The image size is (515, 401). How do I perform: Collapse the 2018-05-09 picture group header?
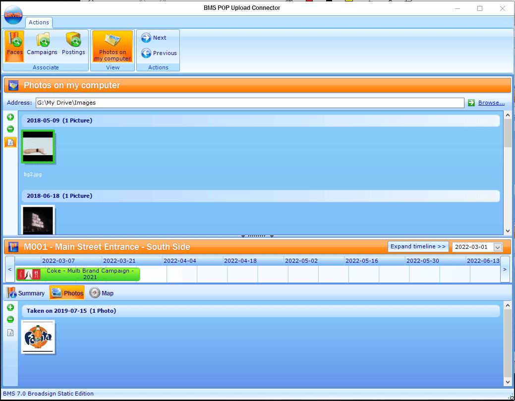[261, 120]
